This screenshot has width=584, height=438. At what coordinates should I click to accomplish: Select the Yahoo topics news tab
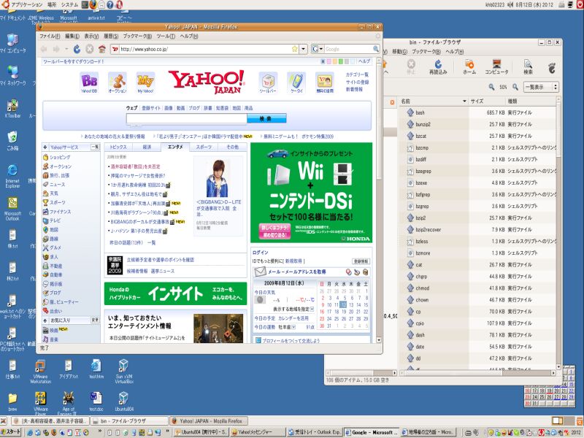(x=118, y=147)
